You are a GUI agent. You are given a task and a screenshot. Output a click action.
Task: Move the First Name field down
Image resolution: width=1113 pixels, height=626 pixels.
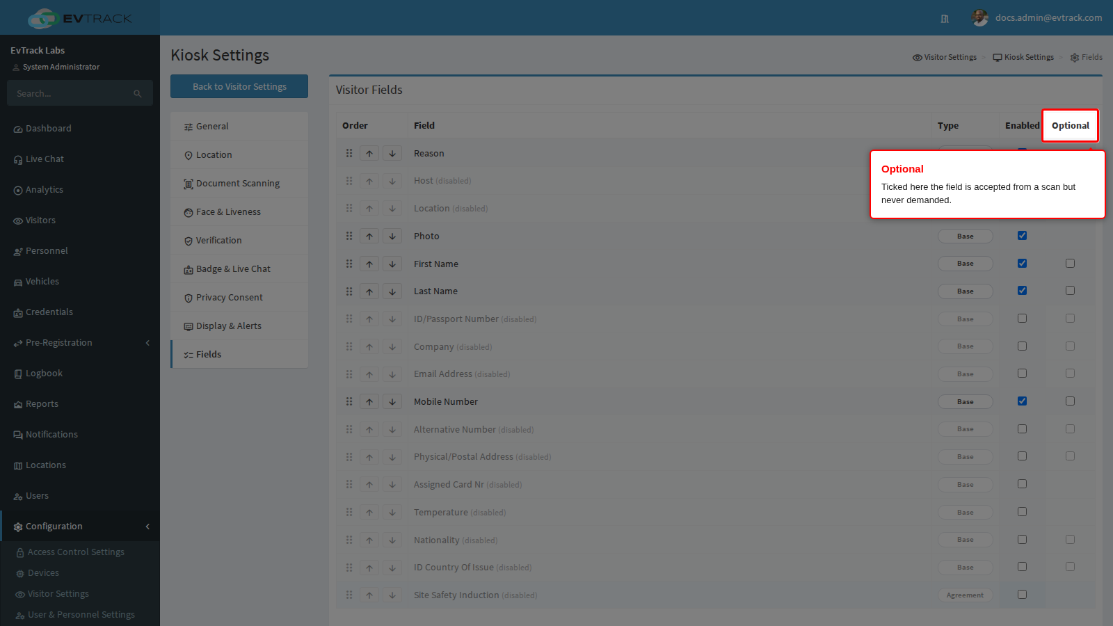click(x=392, y=264)
